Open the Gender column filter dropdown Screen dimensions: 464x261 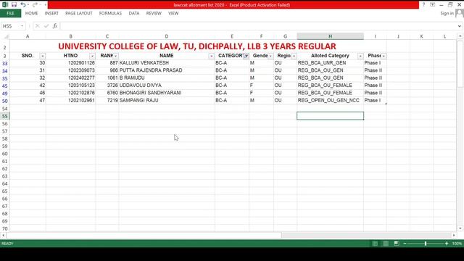(270, 56)
